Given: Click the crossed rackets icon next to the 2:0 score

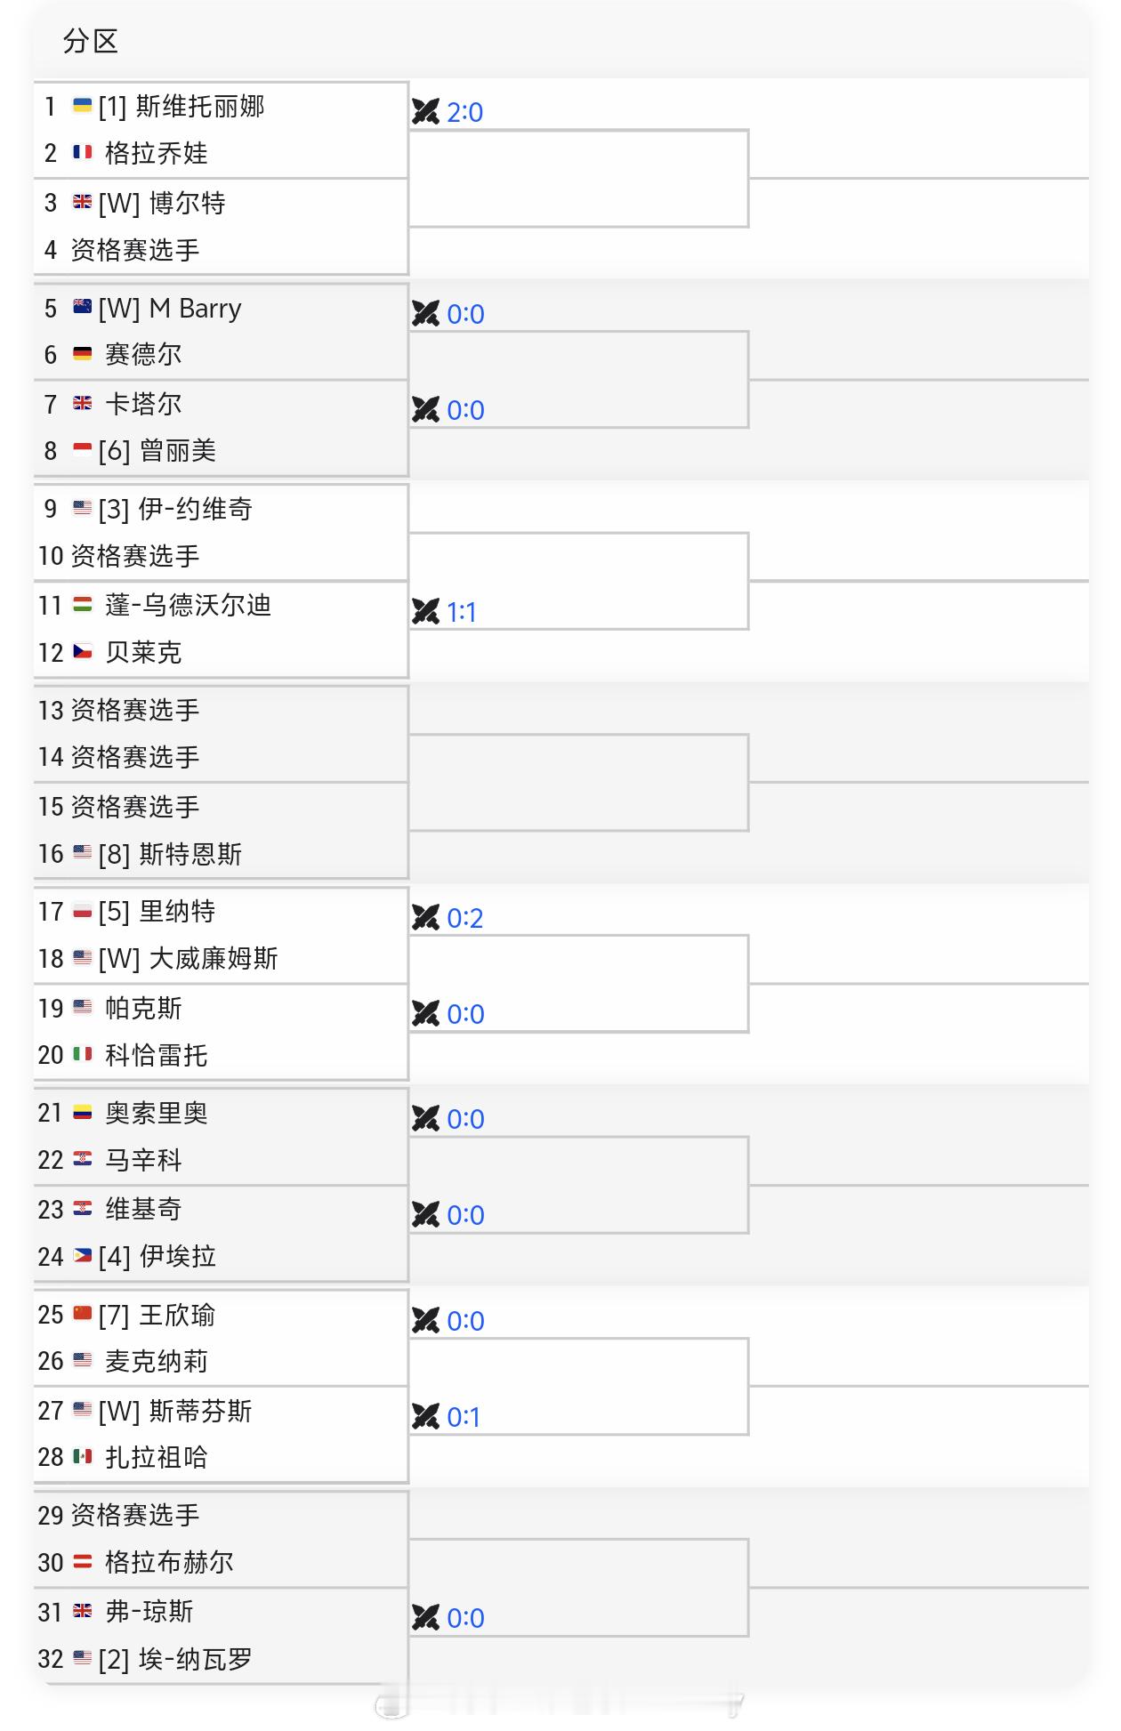Looking at the screenshot, I should coord(425,111).
